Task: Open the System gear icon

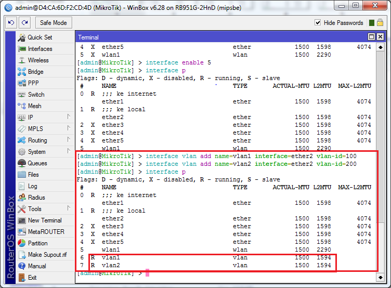Action: pyautogui.click(x=22, y=152)
